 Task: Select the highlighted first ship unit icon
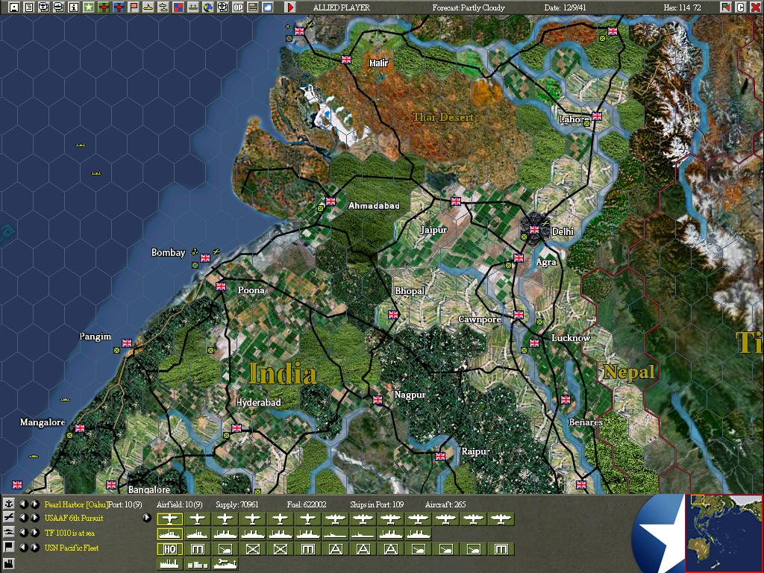[x=169, y=534]
